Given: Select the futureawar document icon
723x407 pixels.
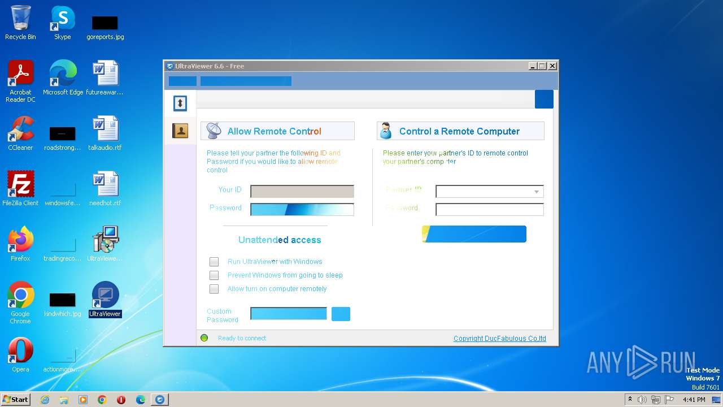Looking at the screenshot, I should click(x=105, y=78).
